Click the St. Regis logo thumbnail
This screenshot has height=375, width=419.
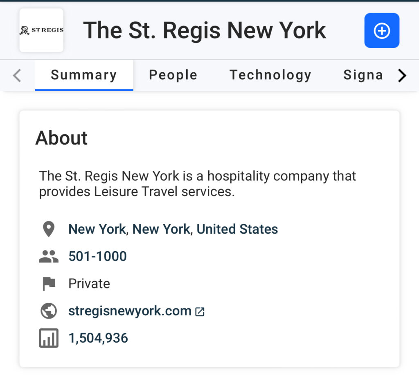pos(41,30)
